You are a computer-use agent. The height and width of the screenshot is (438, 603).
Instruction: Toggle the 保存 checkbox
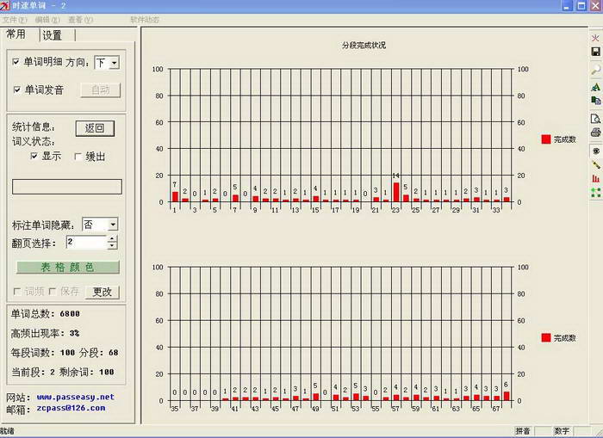(x=53, y=291)
